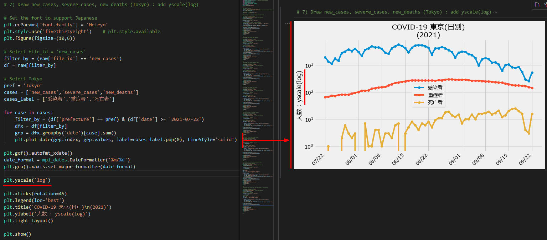Viewport: 547px width, 240px height.
Task: Click the cases list assignment line
Action: pos(71,92)
